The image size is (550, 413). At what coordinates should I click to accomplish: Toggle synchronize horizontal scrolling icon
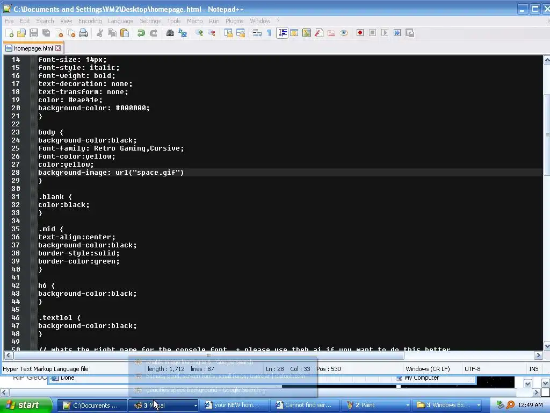pos(241,33)
